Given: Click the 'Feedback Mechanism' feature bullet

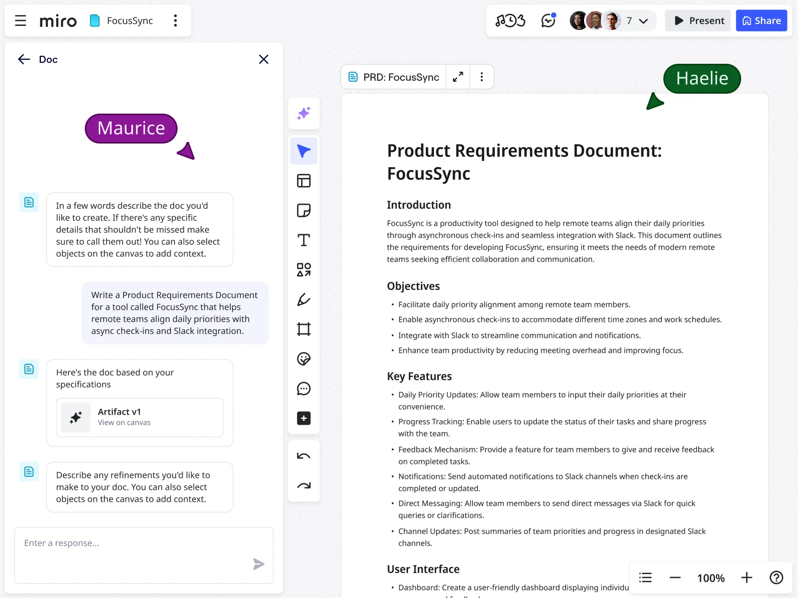Looking at the screenshot, I should pos(556,455).
